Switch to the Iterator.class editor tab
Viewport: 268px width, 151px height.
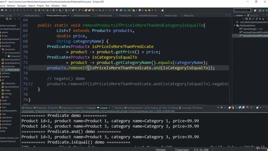pyautogui.click(x=170, y=16)
